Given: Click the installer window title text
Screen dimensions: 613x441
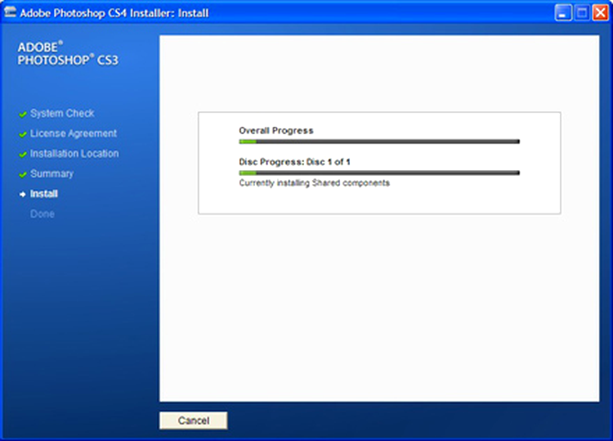Looking at the screenshot, I should click(x=114, y=13).
